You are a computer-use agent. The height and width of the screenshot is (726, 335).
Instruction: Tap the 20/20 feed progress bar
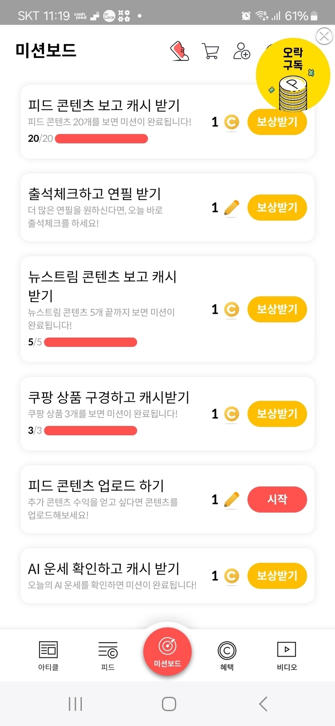coord(101,139)
